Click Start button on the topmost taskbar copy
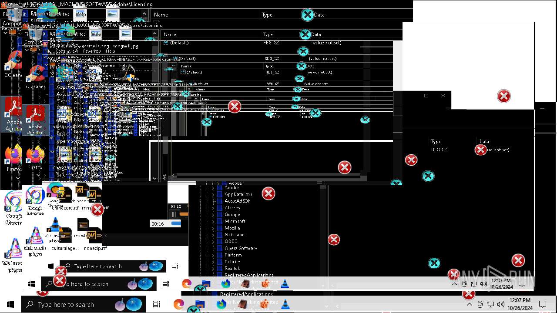Screen dimensions: 557x313 [x=50, y=266]
